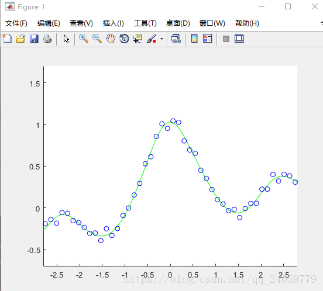This screenshot has height=291, width=323.
Task: Open the 帮助(H) menu
Action: coord(247,23)
